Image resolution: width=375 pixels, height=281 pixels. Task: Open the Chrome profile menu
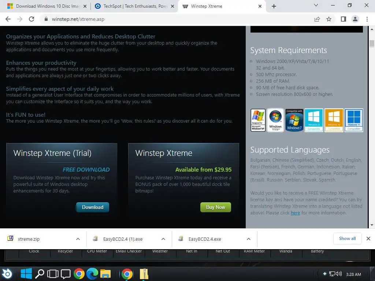click(355, 19)
